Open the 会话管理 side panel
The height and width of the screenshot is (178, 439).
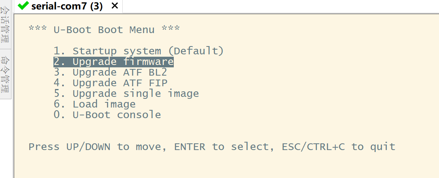point(5,25)
